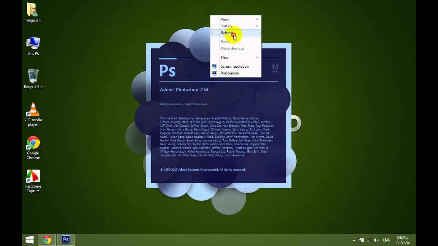The width and height of the screenshot is (438, 246).
Task: Click the "Adobe Photoshop CS6" splash title
Action: [184, 90]
